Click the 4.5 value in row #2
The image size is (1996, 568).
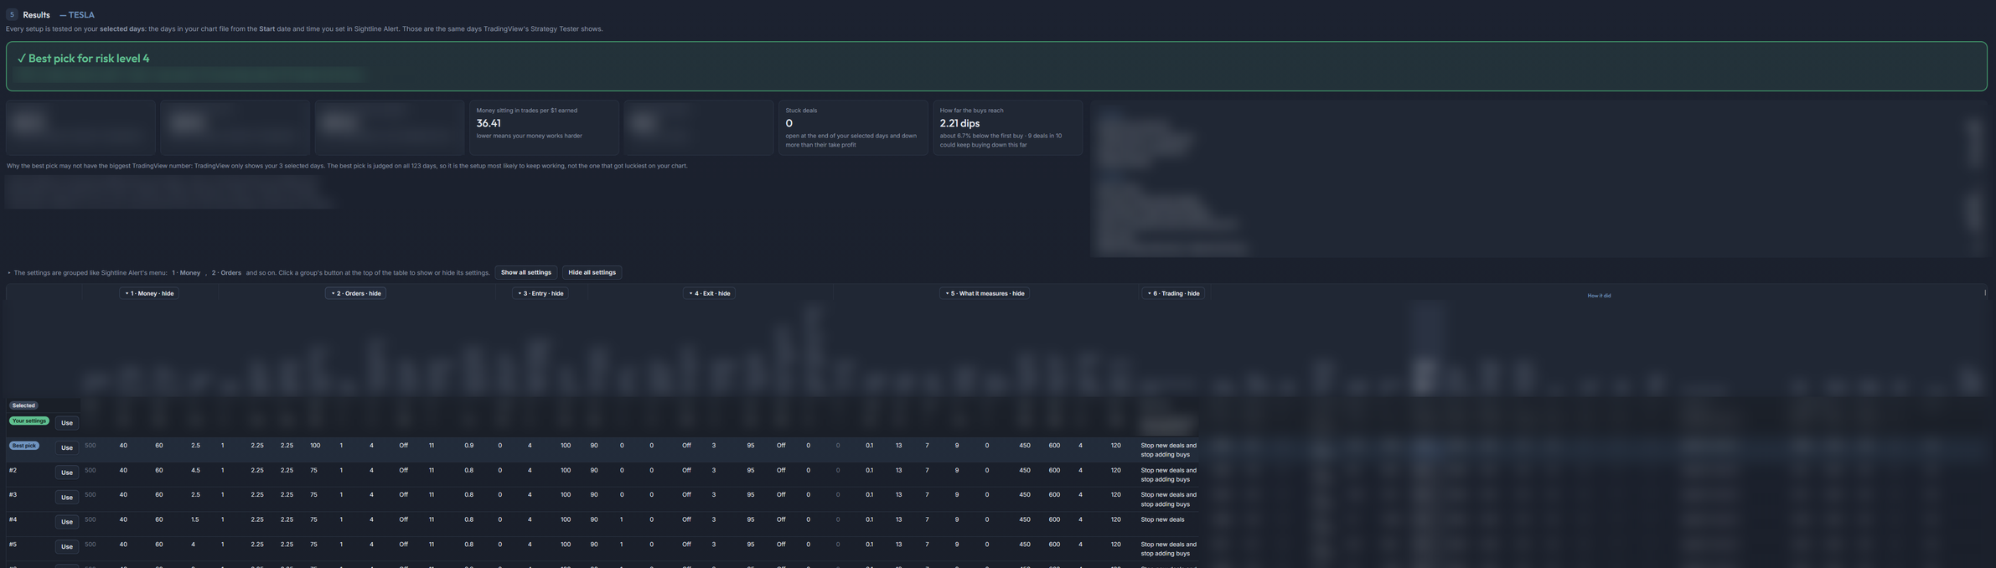coord(195,471)
